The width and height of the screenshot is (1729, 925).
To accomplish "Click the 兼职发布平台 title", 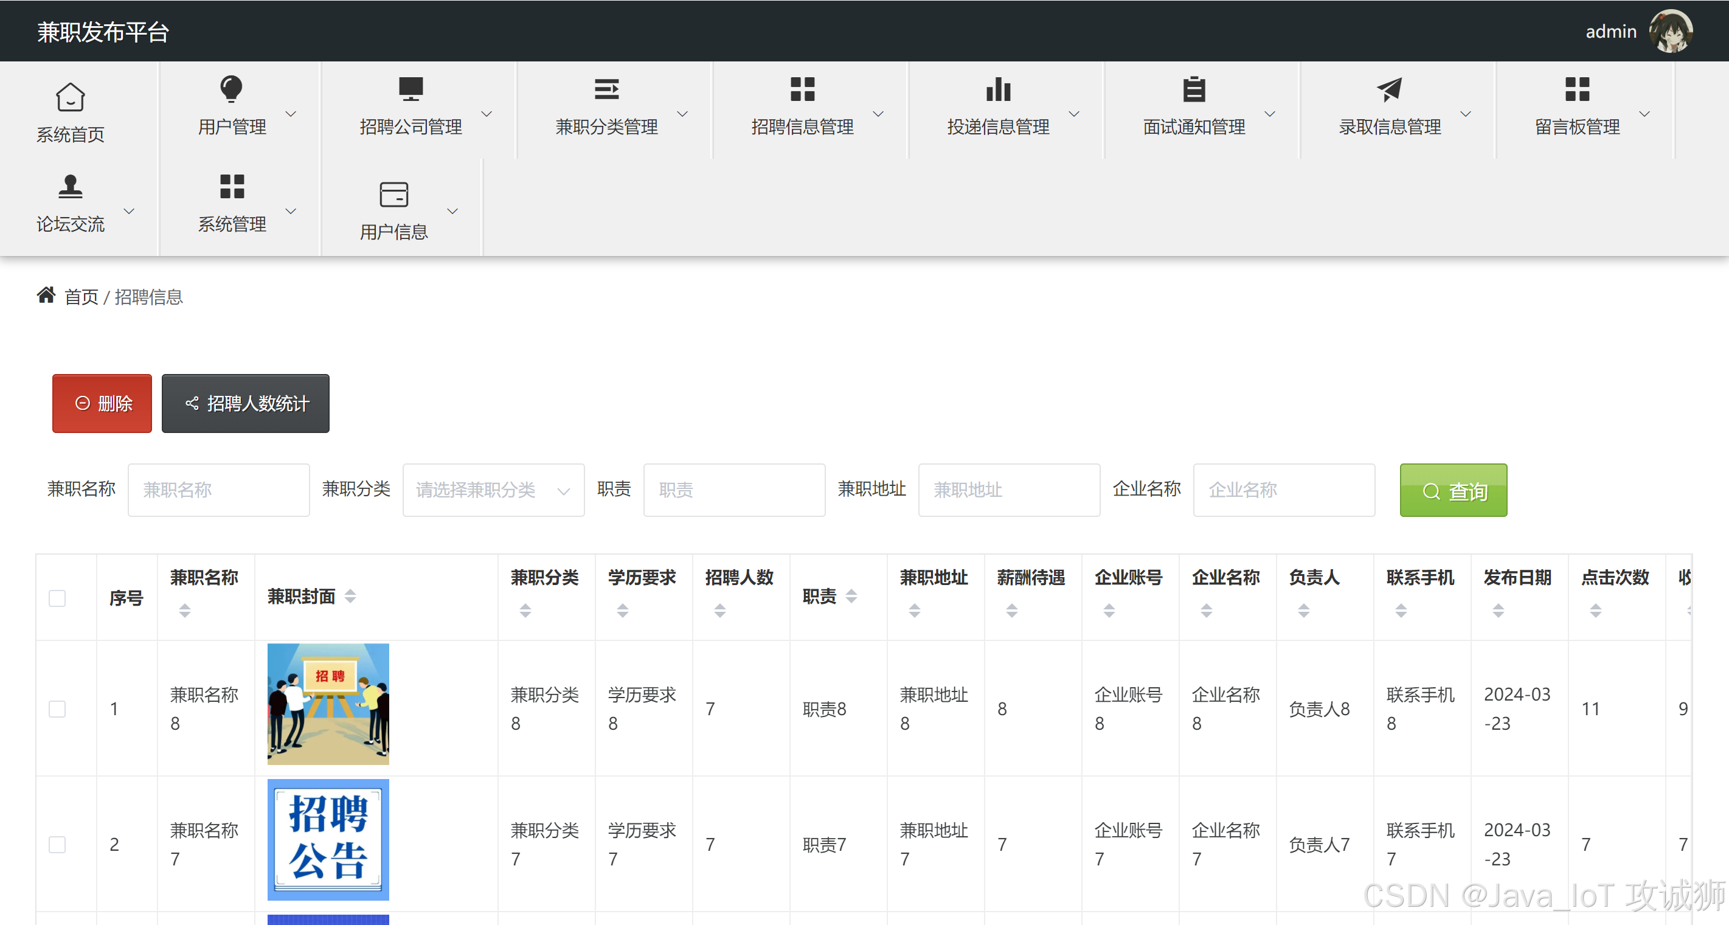I will (x=103, y=32).
